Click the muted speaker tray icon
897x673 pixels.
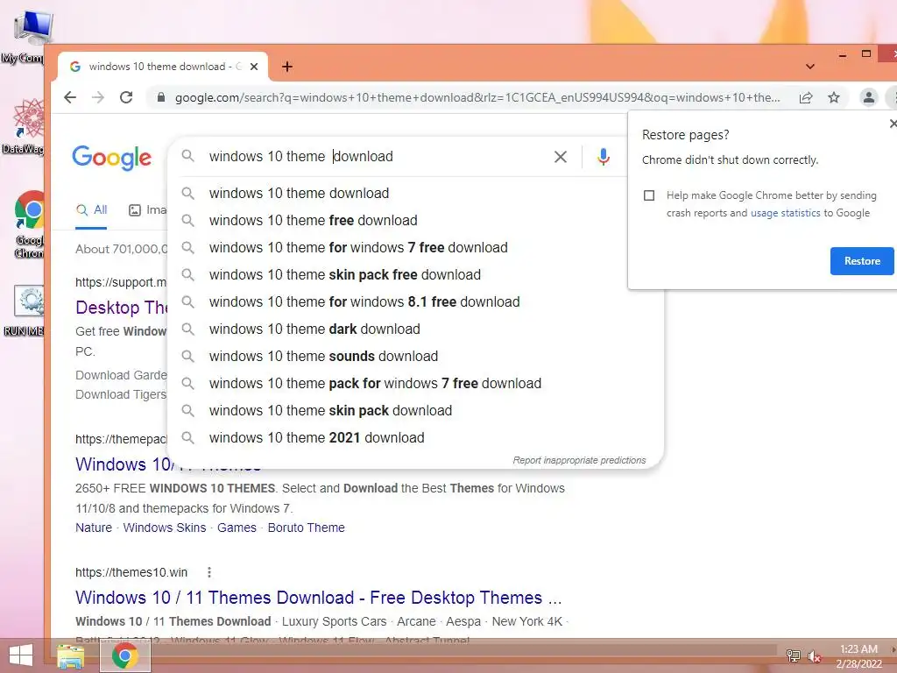tap(814, 655)
